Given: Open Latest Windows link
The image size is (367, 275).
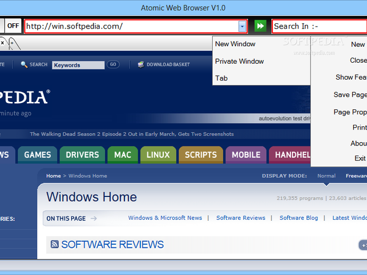Looking at the screenshot, I should click(x=349, y=218).
